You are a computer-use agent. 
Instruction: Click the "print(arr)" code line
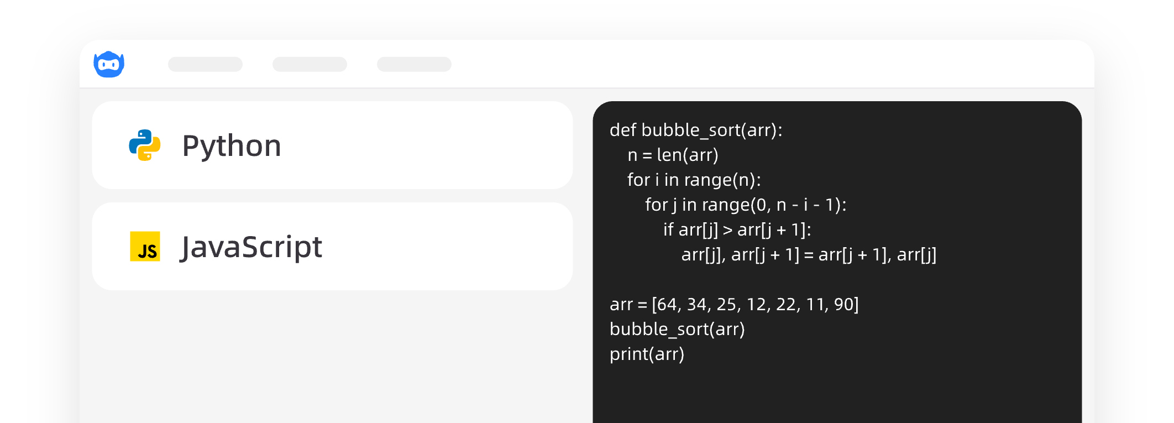click(x=647, y=354)
